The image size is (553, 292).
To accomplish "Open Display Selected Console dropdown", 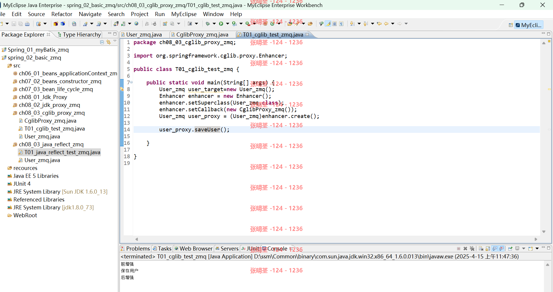I will pos(524,248).
